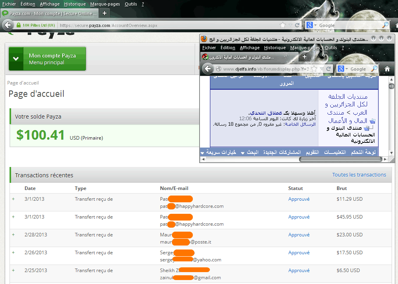Open the لوحة التحكم control panel link
Viewport: 398px width, 284px height.
363,152
